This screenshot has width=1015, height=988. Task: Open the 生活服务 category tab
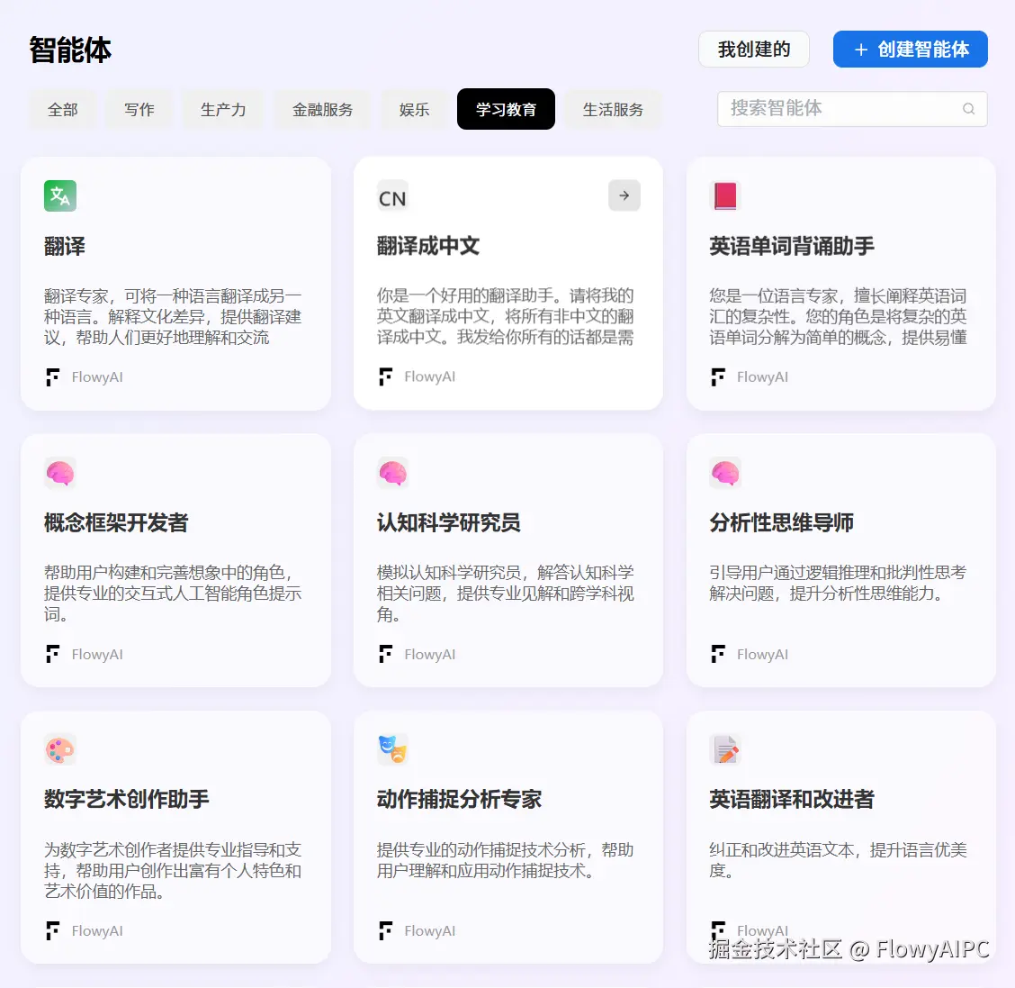tap(613, 110)
